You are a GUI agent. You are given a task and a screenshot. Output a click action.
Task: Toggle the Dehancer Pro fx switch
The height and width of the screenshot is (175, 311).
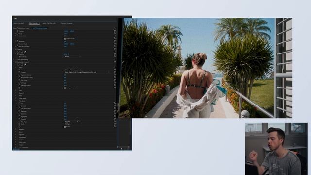point(16,62)
